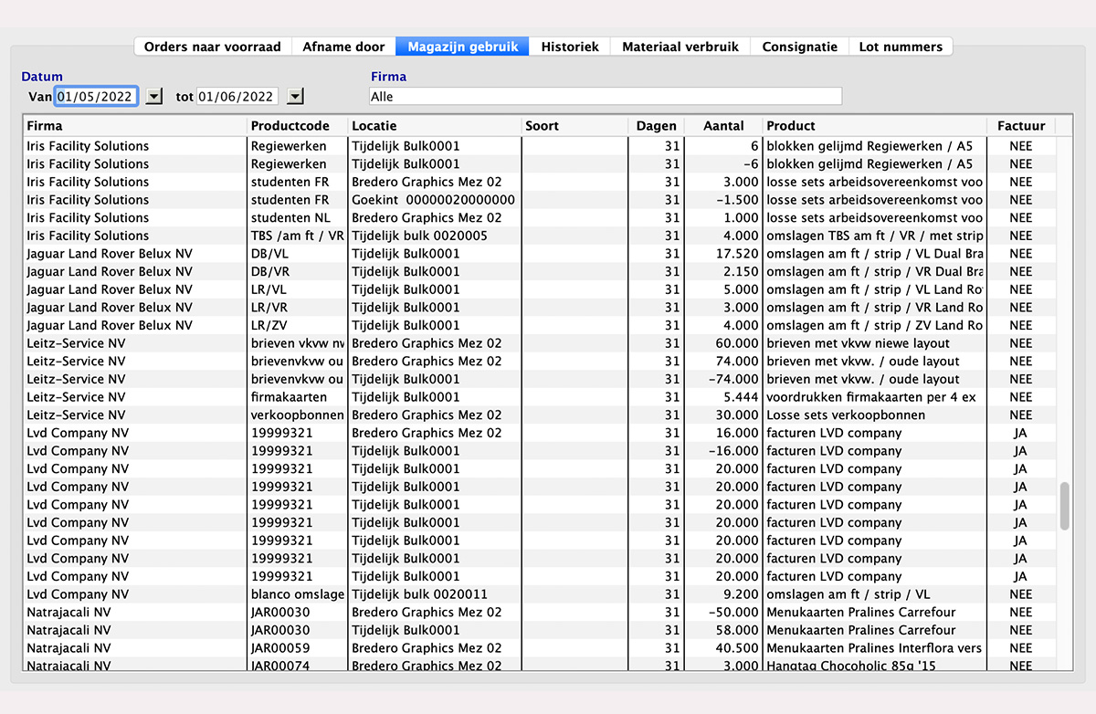Viewport: 1096px width, 714px height.
Task: Switch to Materiaal verbruik tab
Action: [x=680, y=47]
